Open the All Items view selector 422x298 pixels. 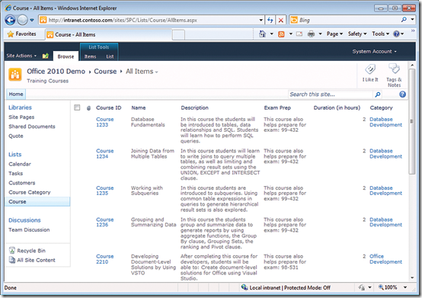click(x=142, y=72)
